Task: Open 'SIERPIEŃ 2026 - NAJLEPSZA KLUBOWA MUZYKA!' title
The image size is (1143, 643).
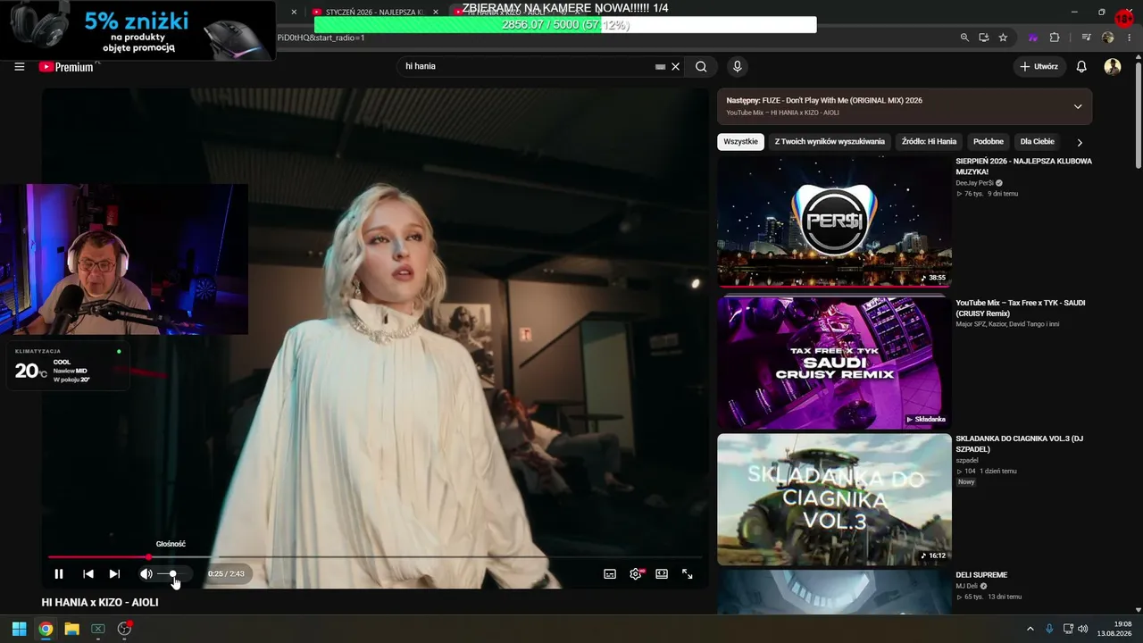Action: (x=1023, y=166)
